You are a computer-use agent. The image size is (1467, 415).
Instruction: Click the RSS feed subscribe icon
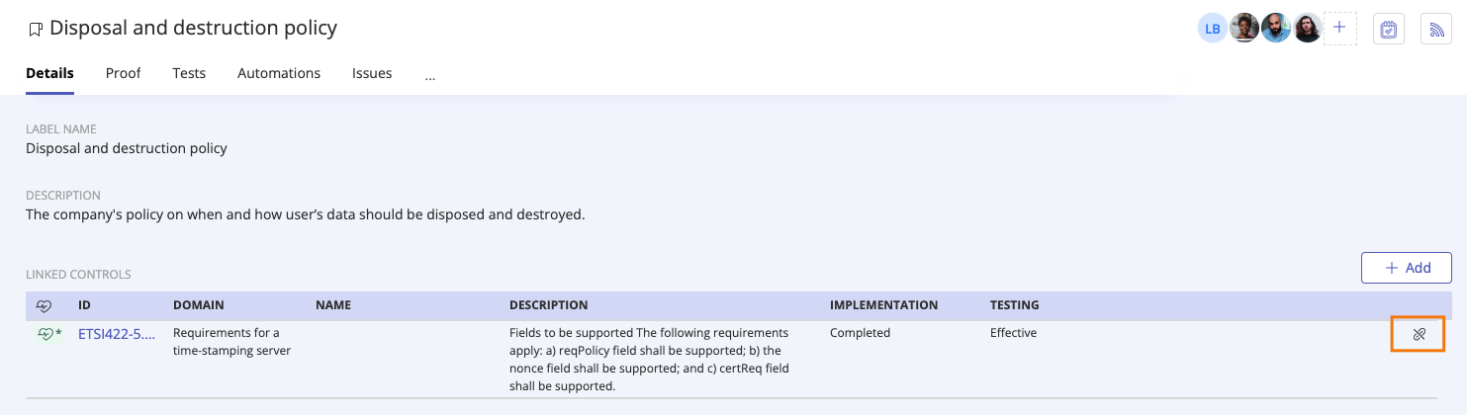point(1435,29)
